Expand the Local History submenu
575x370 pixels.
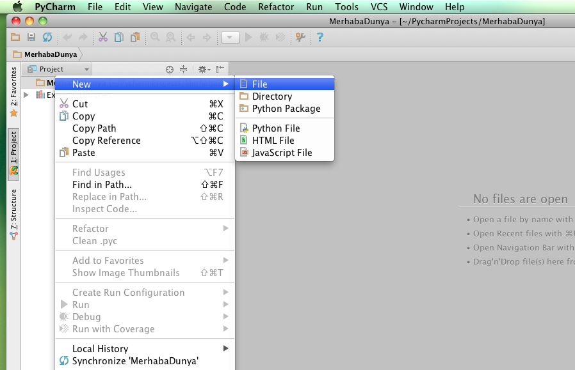(x=145, y=349)
